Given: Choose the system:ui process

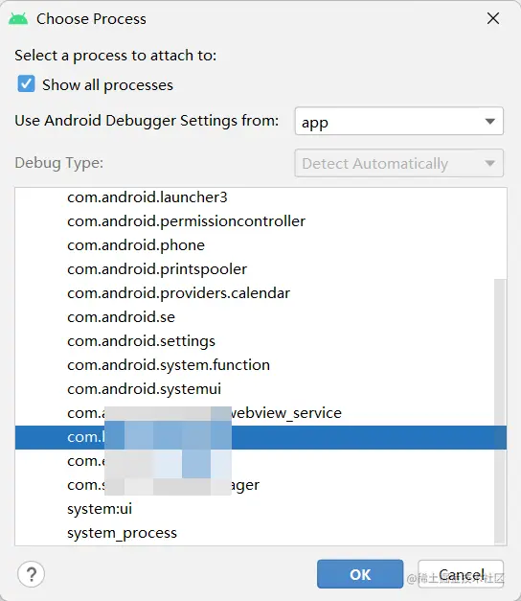Looking at the screenshot, I should 260,509.
